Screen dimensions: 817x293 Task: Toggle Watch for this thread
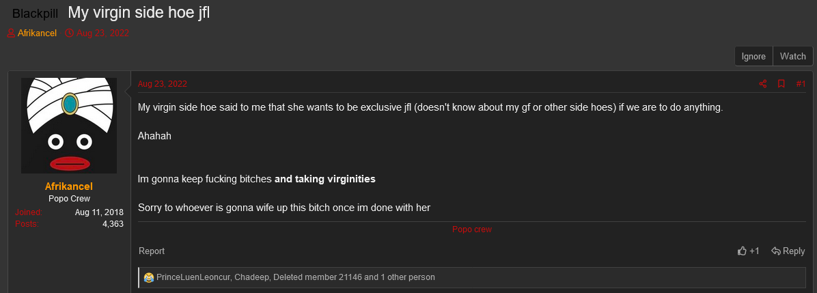[792, 57]
